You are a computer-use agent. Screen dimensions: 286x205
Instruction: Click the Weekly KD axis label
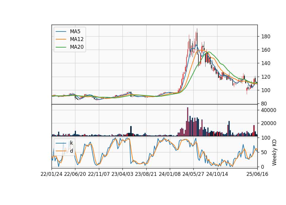pyautogui.click(x=274, y=152)
